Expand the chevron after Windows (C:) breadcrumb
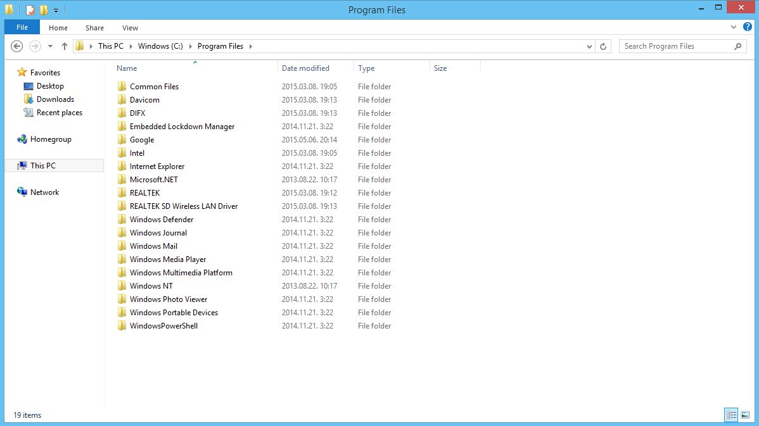The height and width of the screenshot is (426, 759). pyautogui.click(x=190, y=46)
